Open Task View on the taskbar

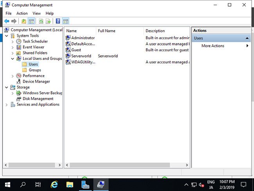(x=38, y=184)
